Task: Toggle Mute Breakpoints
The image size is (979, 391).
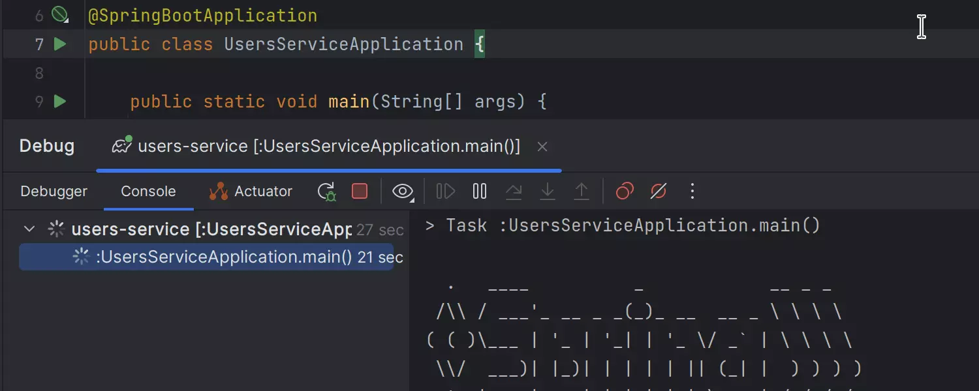Action: (659, 192)
